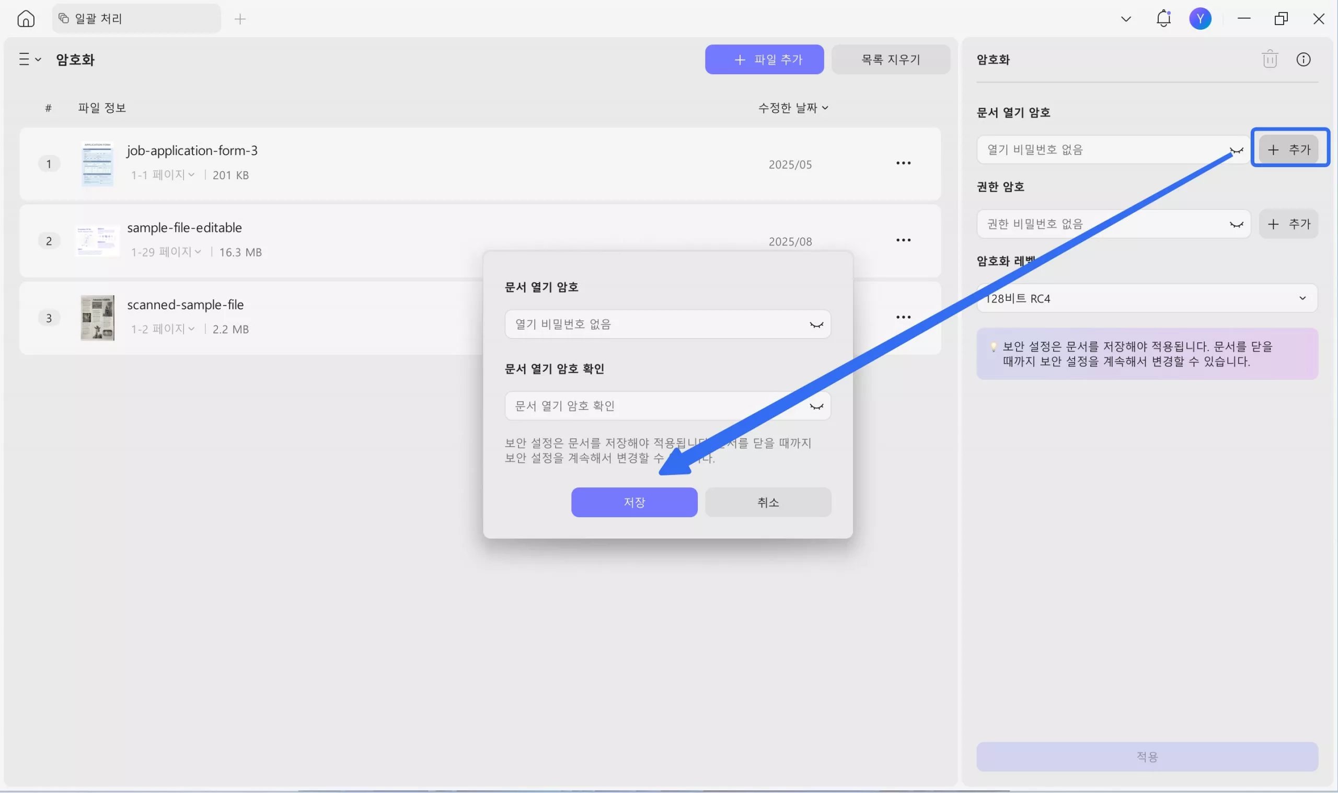Toggle password visibility in dialog open password field

pyautogui.click(x=816, y=324)
